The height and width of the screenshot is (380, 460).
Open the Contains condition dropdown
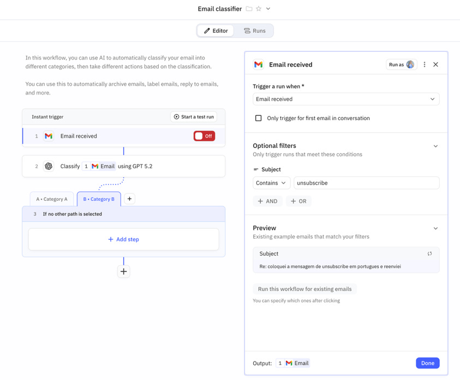(x=271, y=183)
